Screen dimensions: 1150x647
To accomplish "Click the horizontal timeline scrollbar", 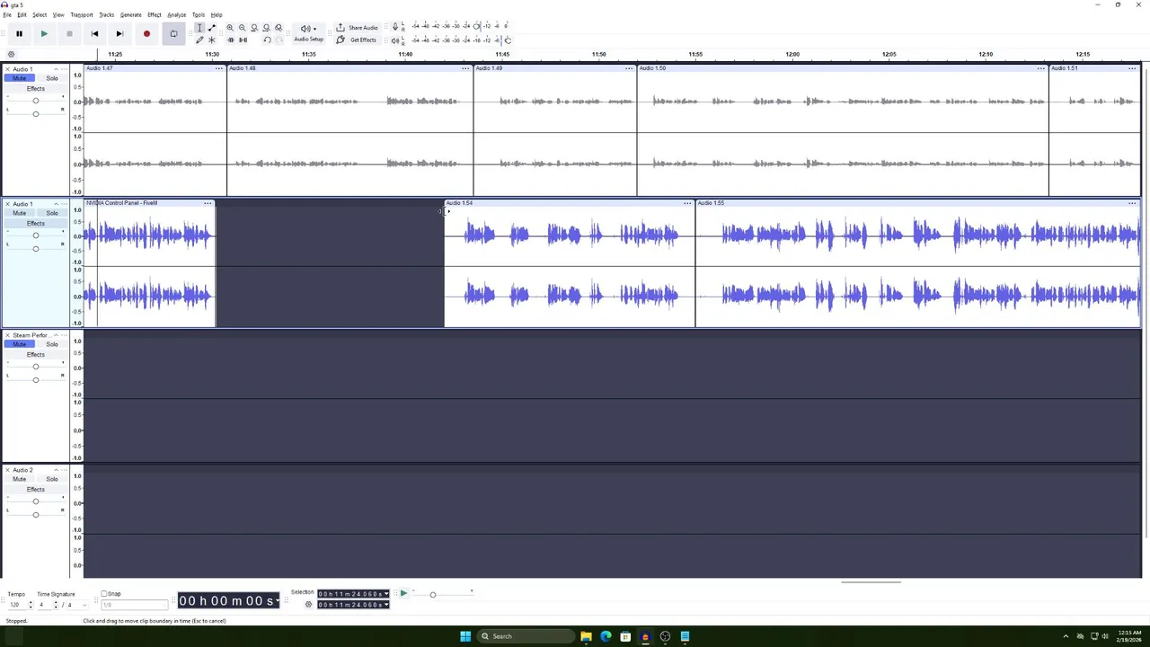I will [x=871, y=581].
